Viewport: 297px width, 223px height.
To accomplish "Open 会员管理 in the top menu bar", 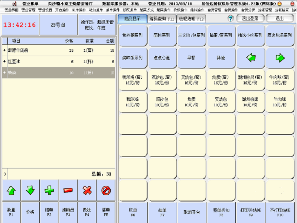I will (212, 10).
